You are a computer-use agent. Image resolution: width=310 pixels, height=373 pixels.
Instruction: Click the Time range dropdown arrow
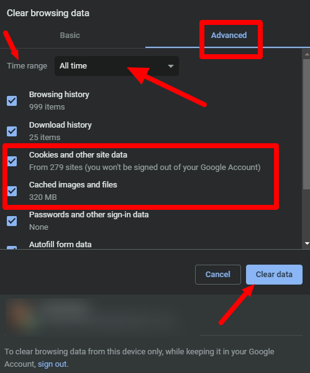coord(171,66)
